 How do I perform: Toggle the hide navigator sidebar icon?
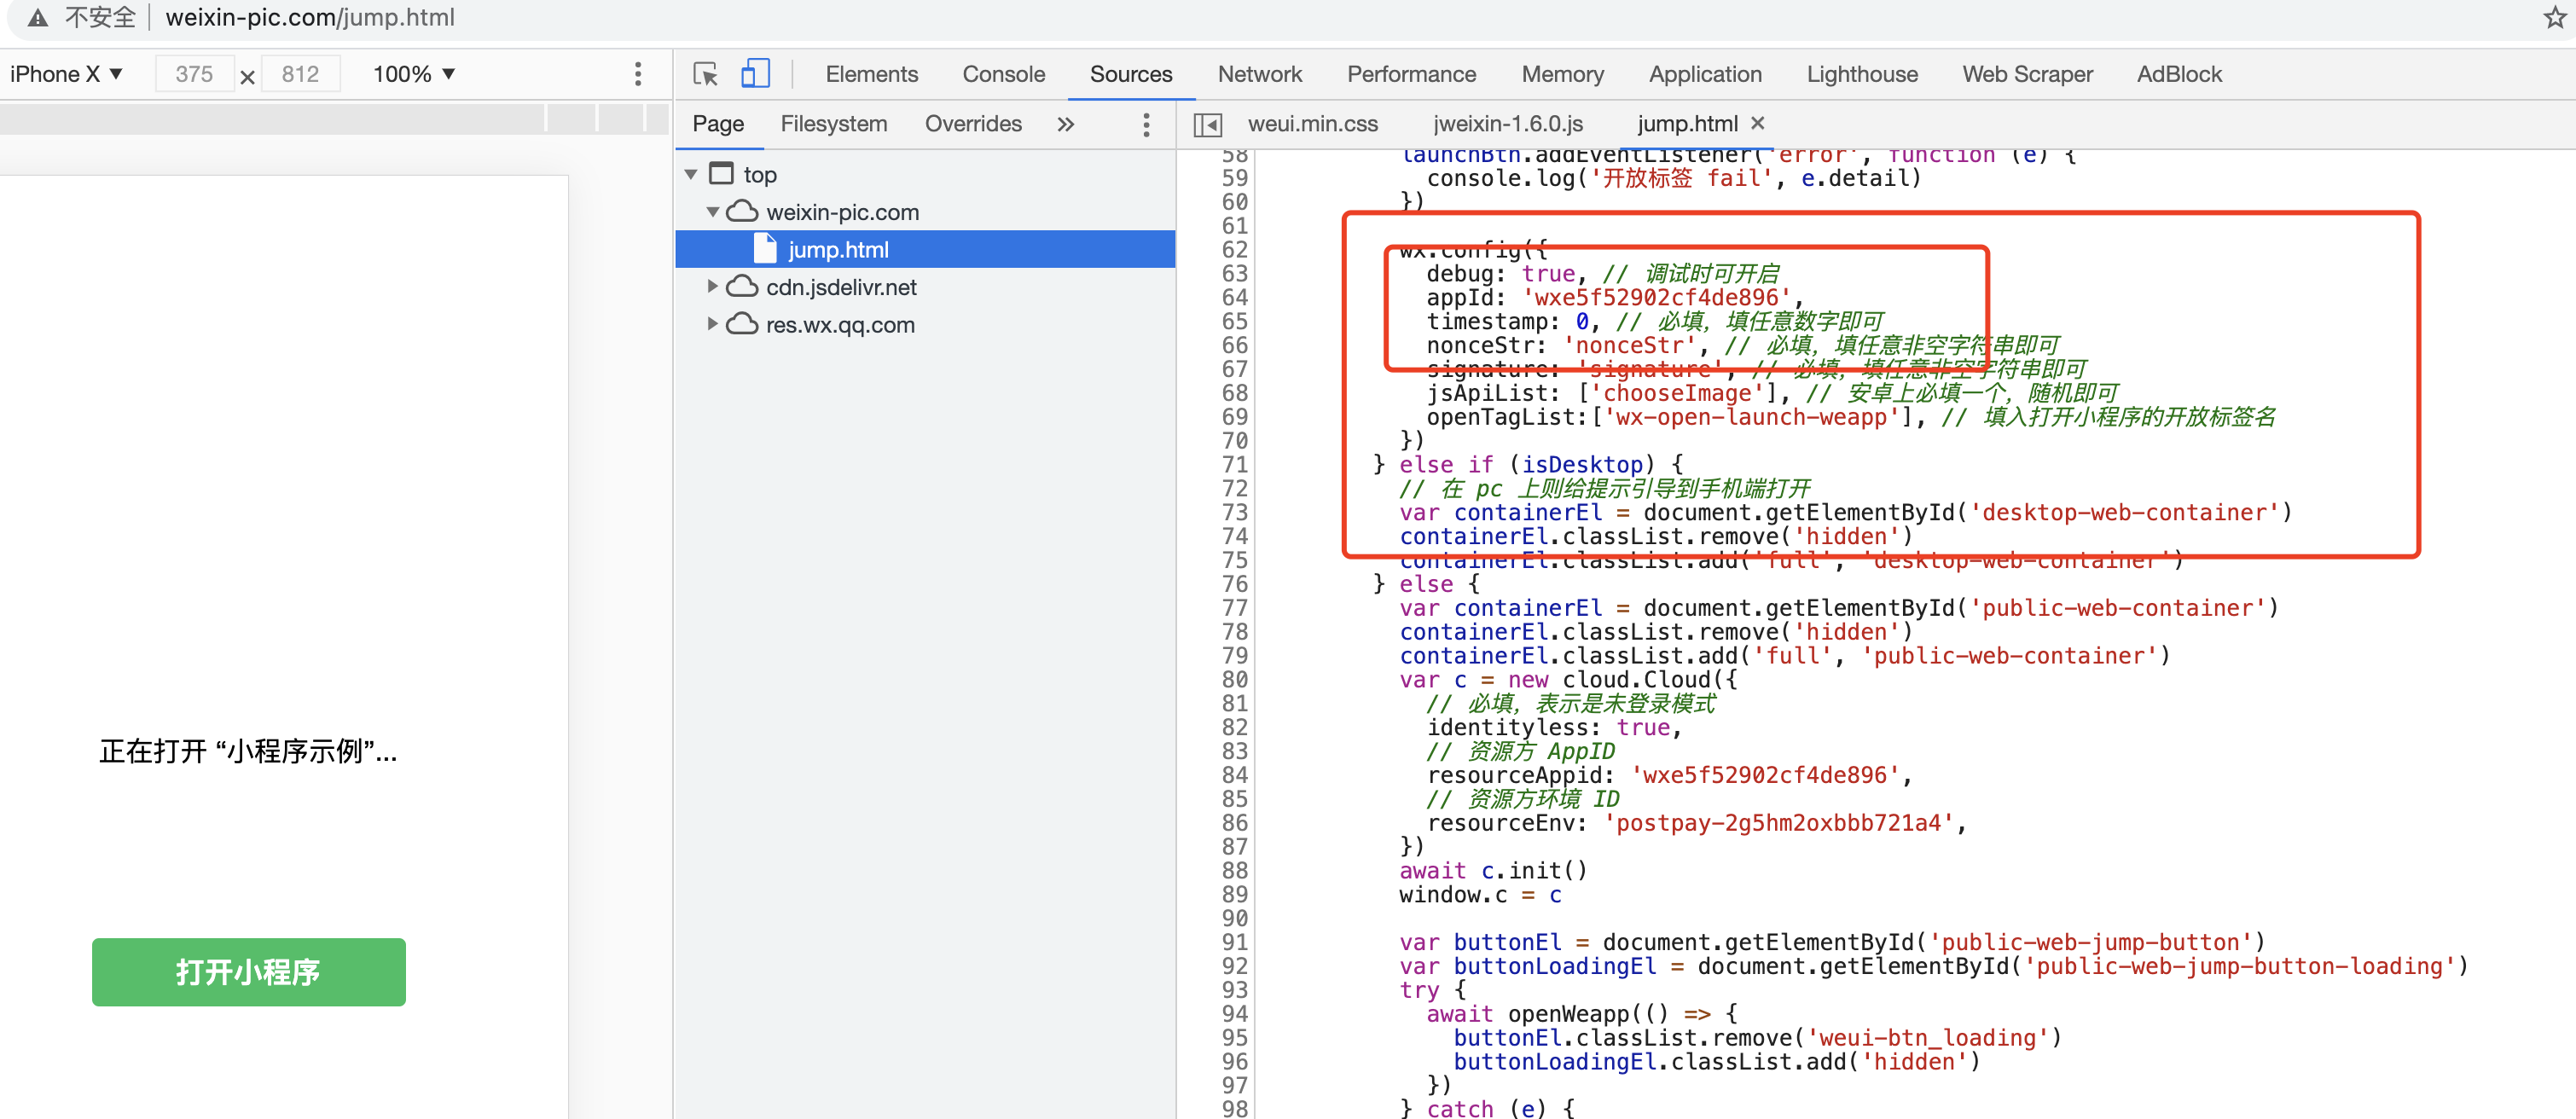(x=1208, y=124)
